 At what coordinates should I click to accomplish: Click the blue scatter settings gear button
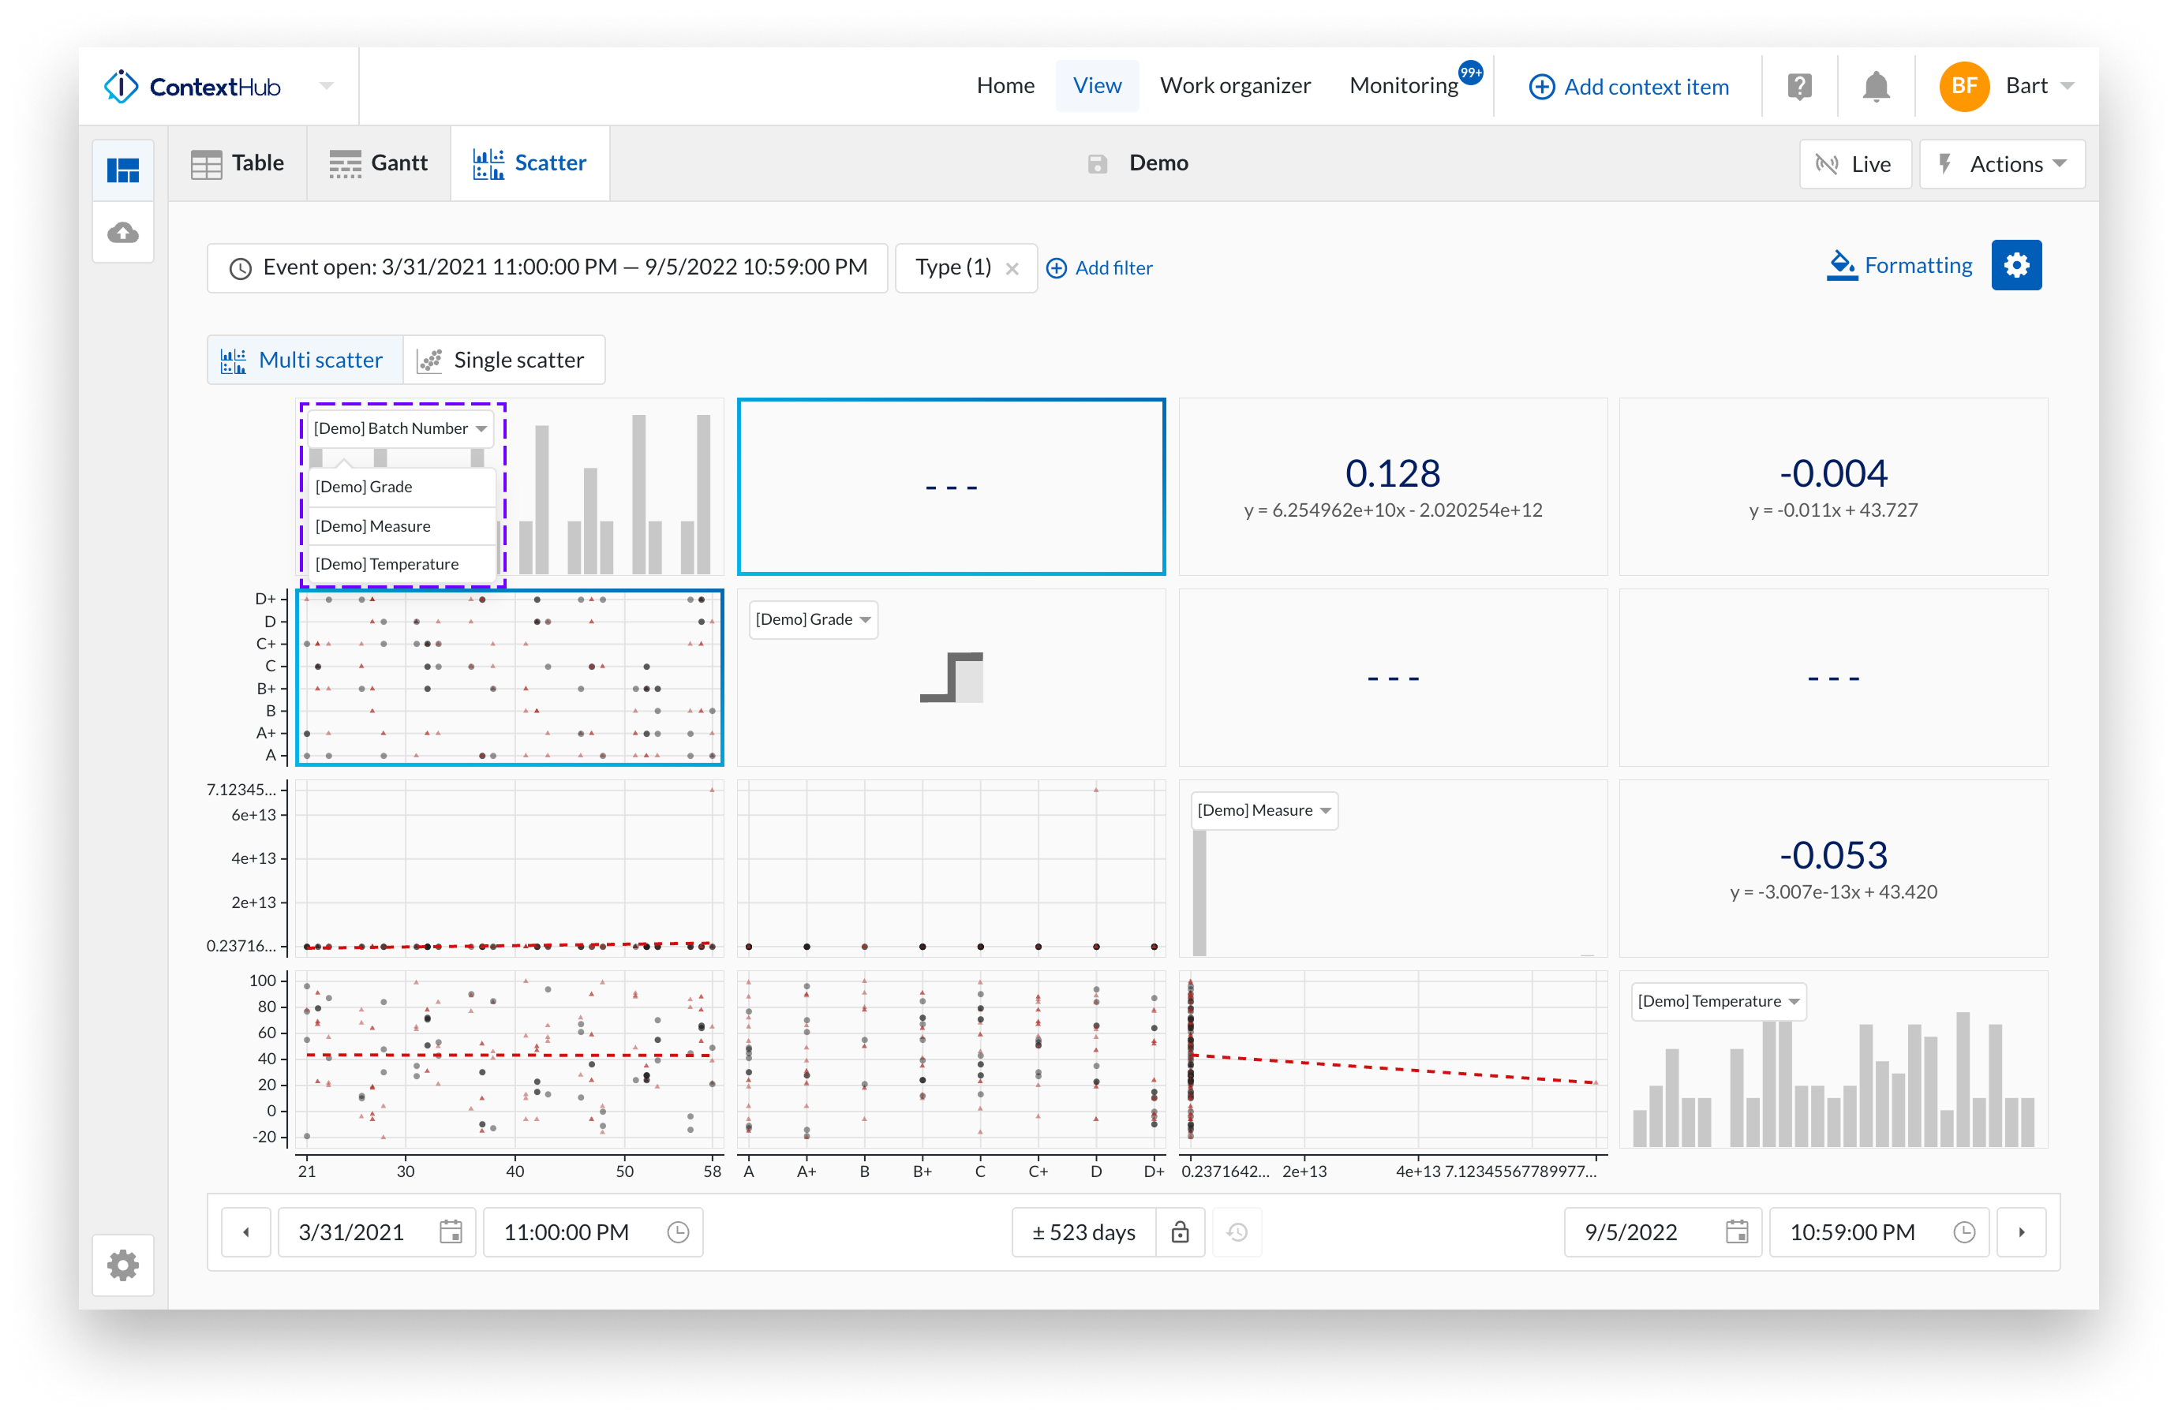click(2015, 265)
